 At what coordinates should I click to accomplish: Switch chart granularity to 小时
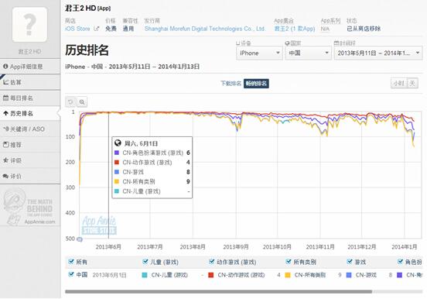click(399, 83)
